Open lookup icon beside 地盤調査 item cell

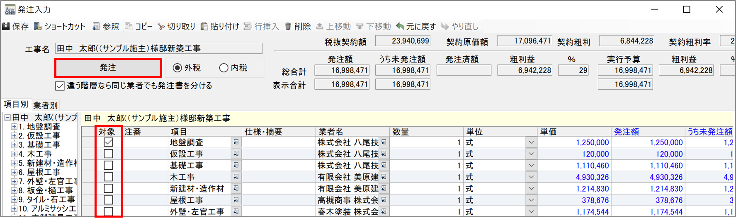click(236, 142)
